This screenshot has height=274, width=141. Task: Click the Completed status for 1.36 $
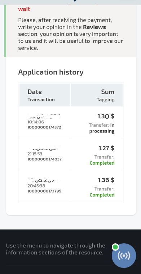(102, 195)
